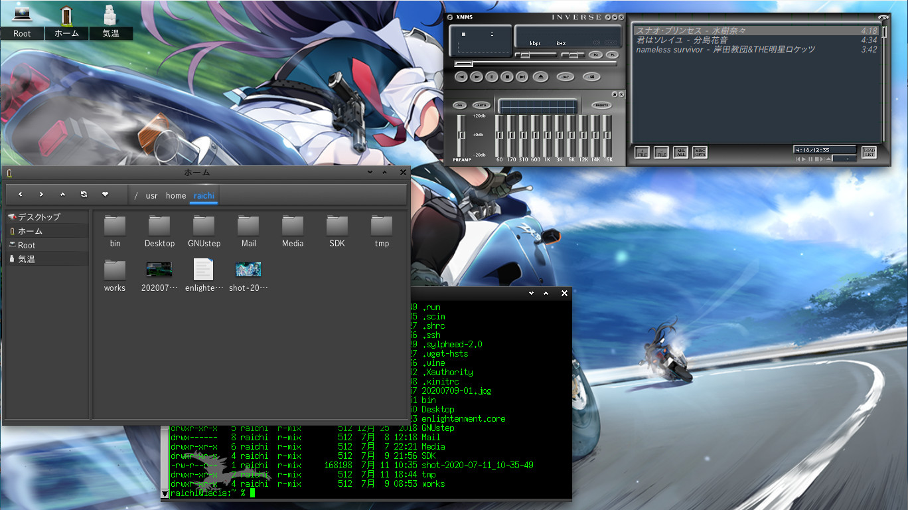Image resolution: width=908 pixels, height=510 pixels.
Task: Select the usr path segment
Action: 152,196
